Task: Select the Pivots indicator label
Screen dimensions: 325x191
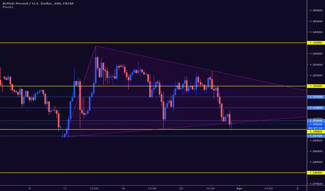Action: tap(8, 7)
